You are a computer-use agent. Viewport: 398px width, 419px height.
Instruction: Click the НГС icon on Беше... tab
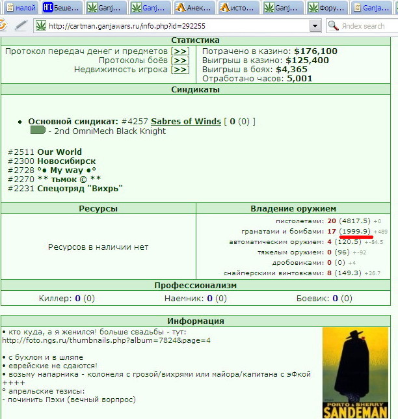(x=48, y=7)
